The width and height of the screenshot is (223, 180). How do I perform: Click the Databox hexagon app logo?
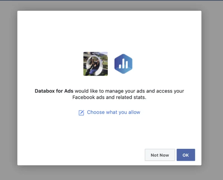123,64
